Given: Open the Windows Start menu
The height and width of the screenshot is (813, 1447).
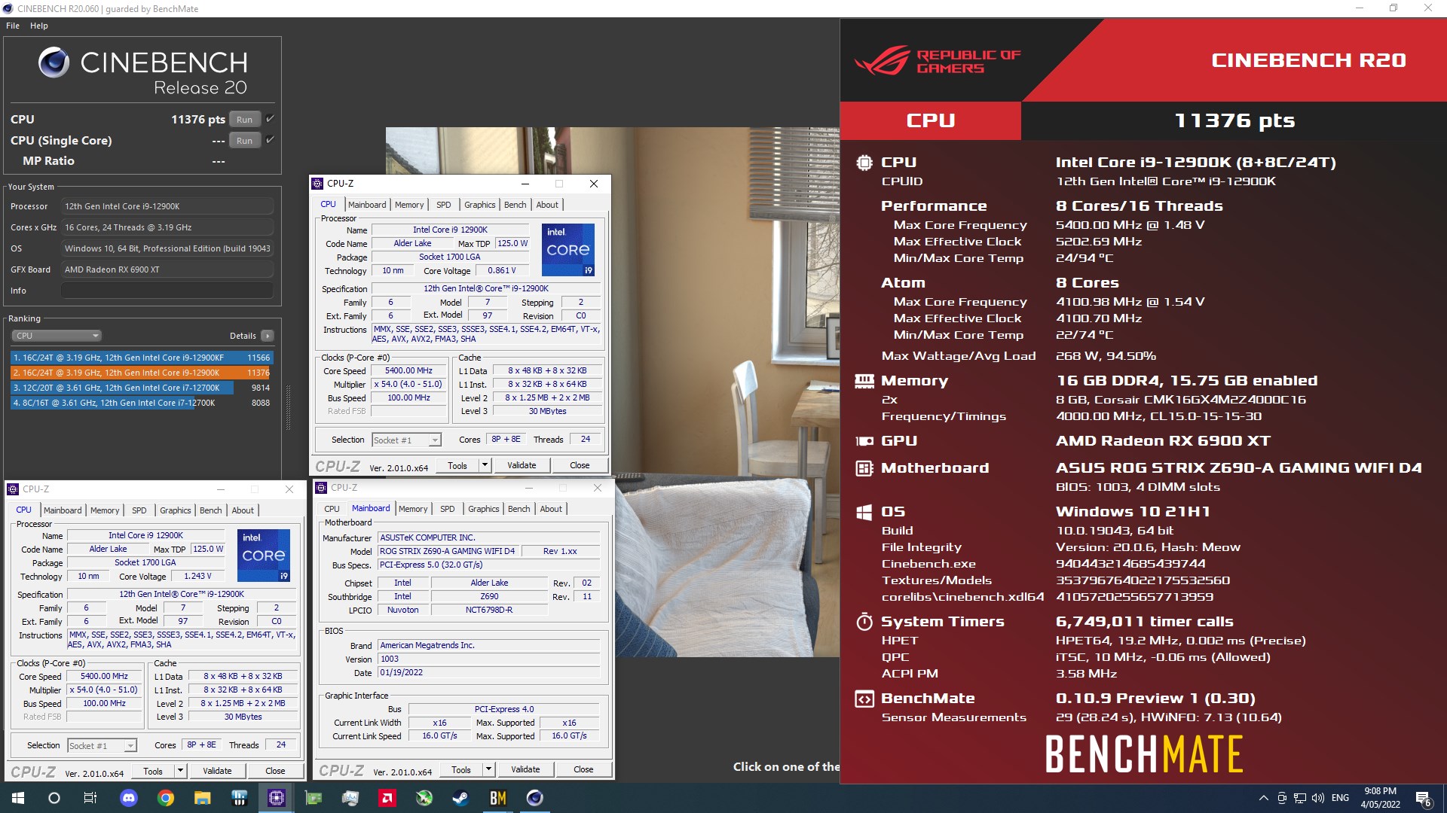Looking at the screenshot, I should coord(18,798).
